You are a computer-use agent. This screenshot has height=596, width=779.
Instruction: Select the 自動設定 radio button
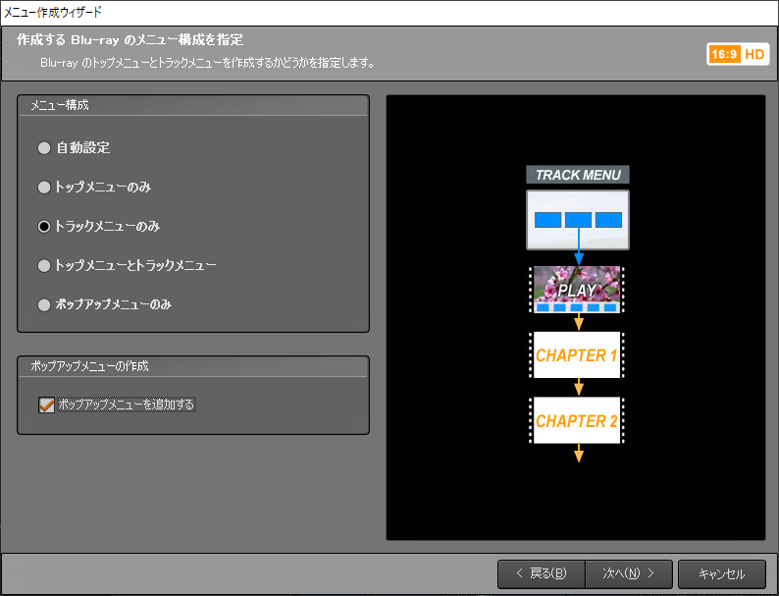44,147
